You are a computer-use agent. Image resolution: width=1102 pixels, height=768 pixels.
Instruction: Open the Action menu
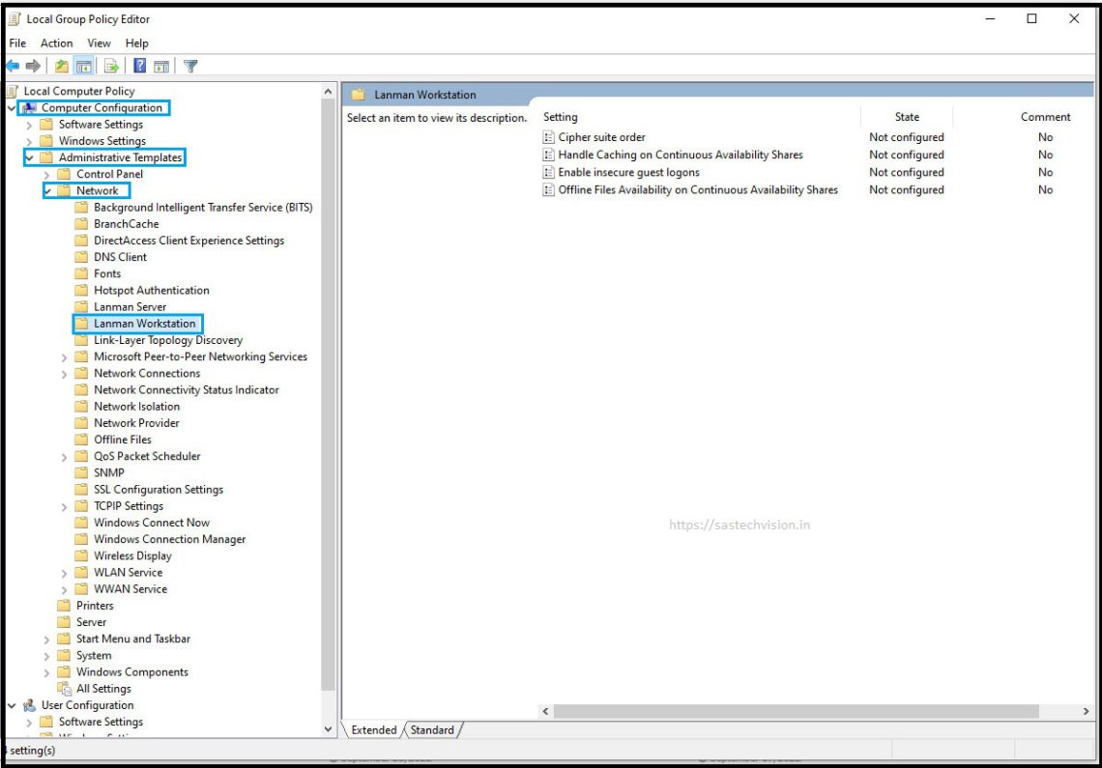pyautogui.click(x=57, y=43)
